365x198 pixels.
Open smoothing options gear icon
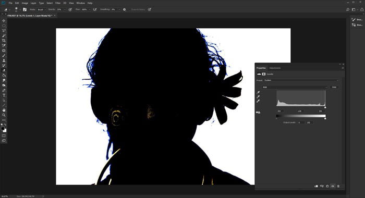pos(124,9)
